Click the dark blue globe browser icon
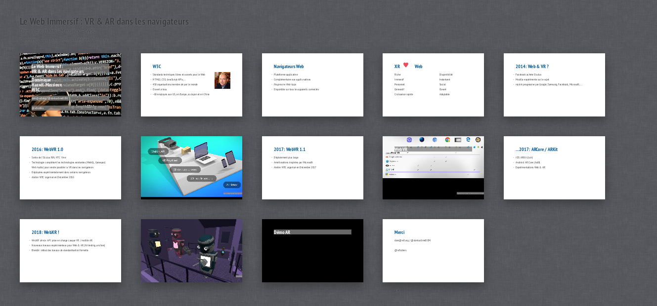 click(422, 140)
